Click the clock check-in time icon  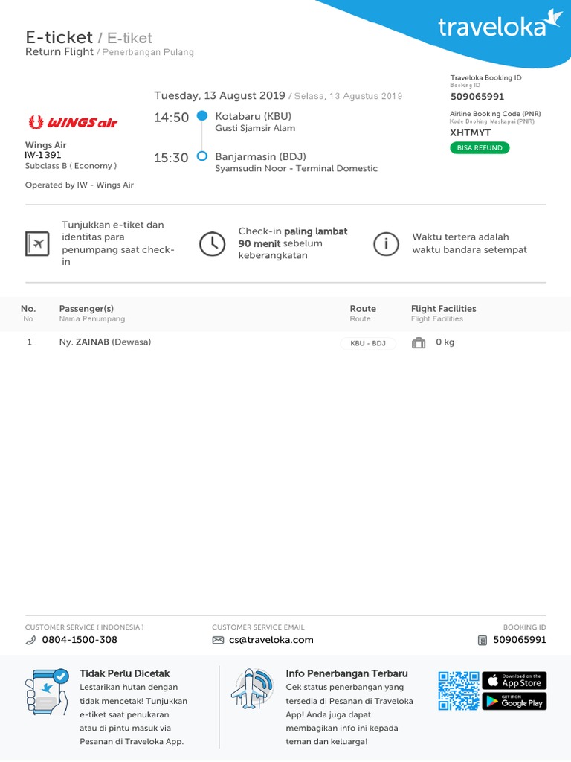[x=212, y=243]
